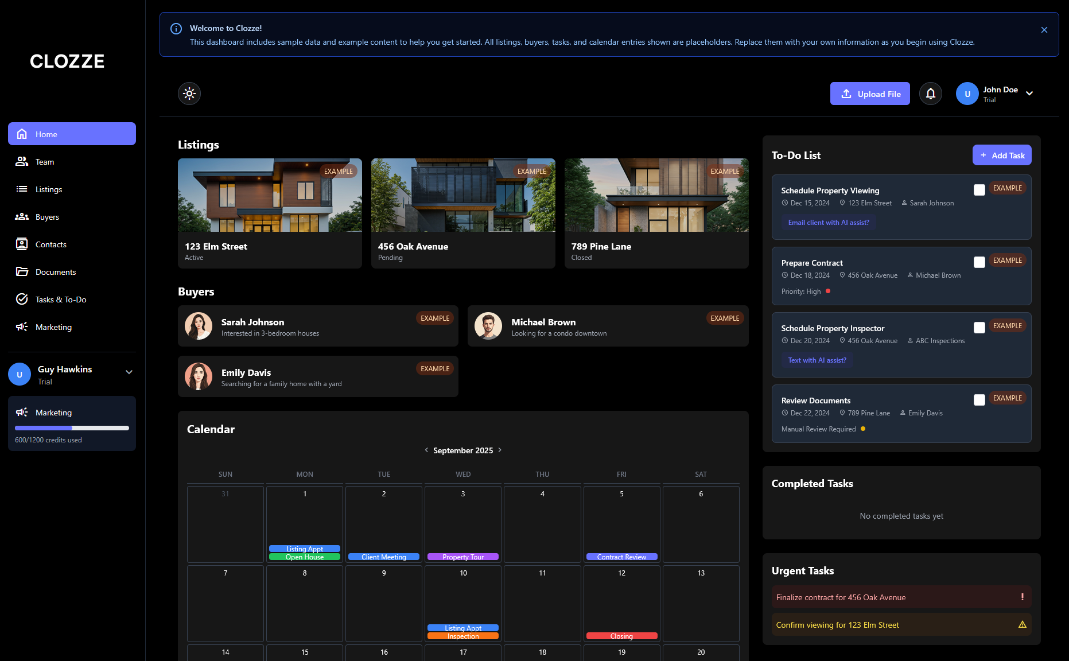Screen dimensions: 1069x661
Task: Check off Schedule Property Inspector task
Action: click(x=979, y=328)
